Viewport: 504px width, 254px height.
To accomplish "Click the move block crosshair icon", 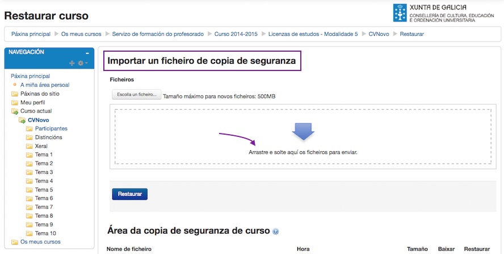I will click(72, 63).
